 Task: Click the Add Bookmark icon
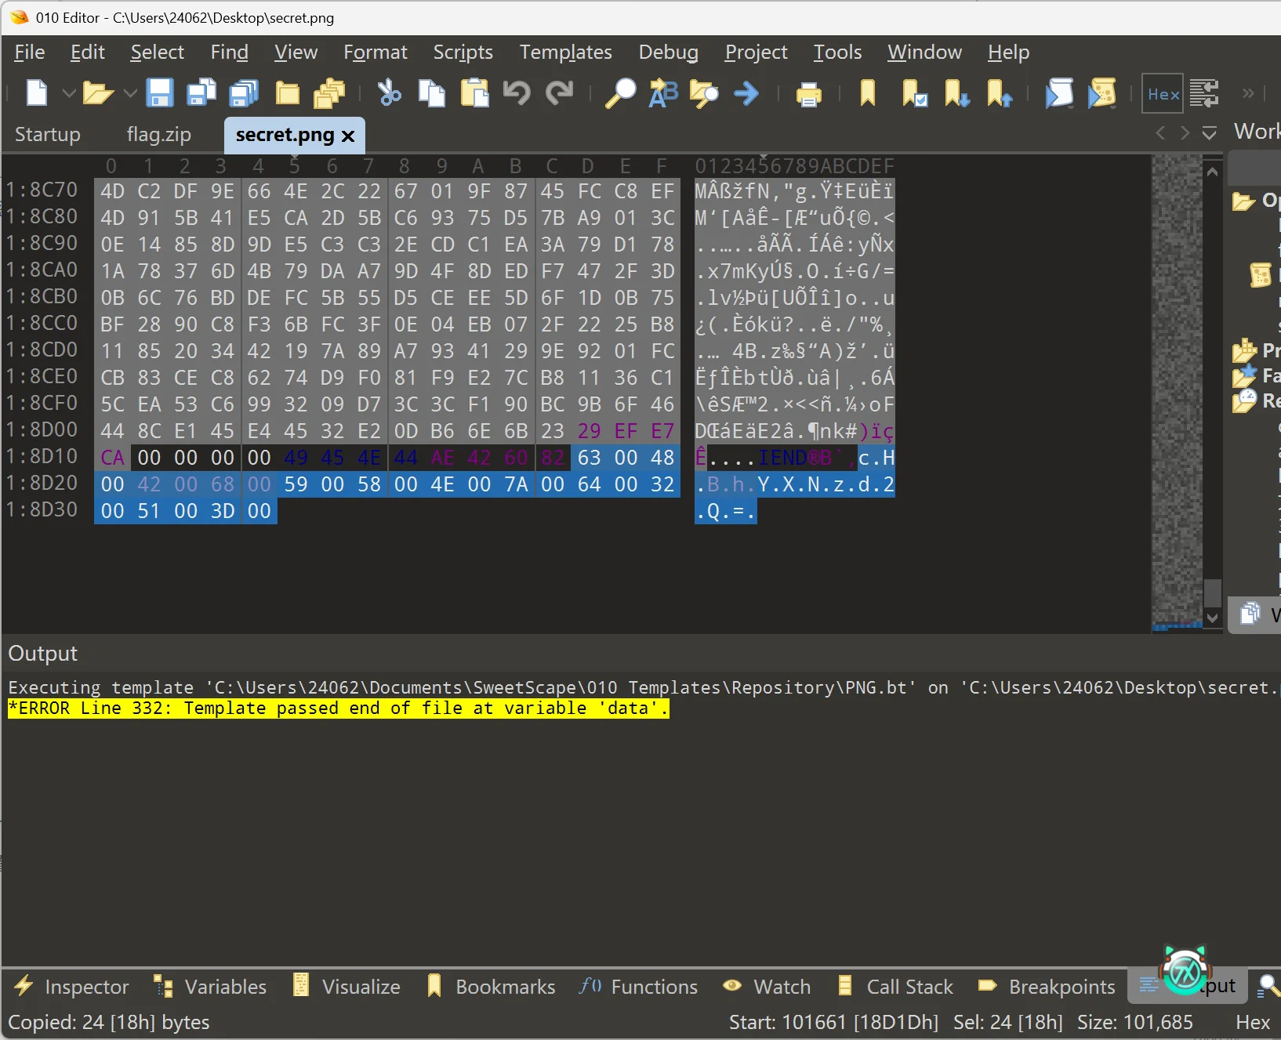click(867, 93)
